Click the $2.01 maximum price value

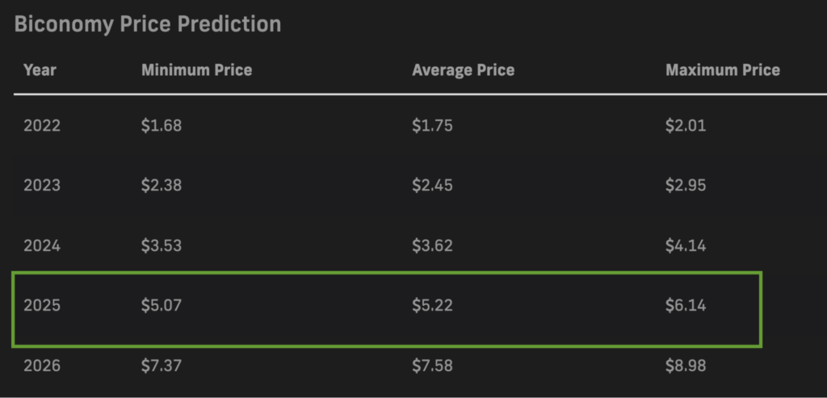[686, 125]
